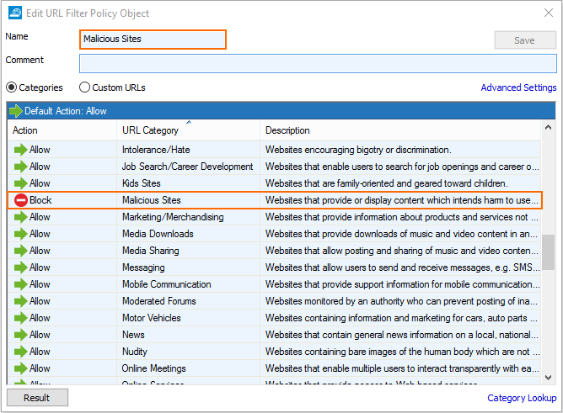Select the Custom URLs radio button
The height and width of the screenshot is (413, 563).
(85, 87)
